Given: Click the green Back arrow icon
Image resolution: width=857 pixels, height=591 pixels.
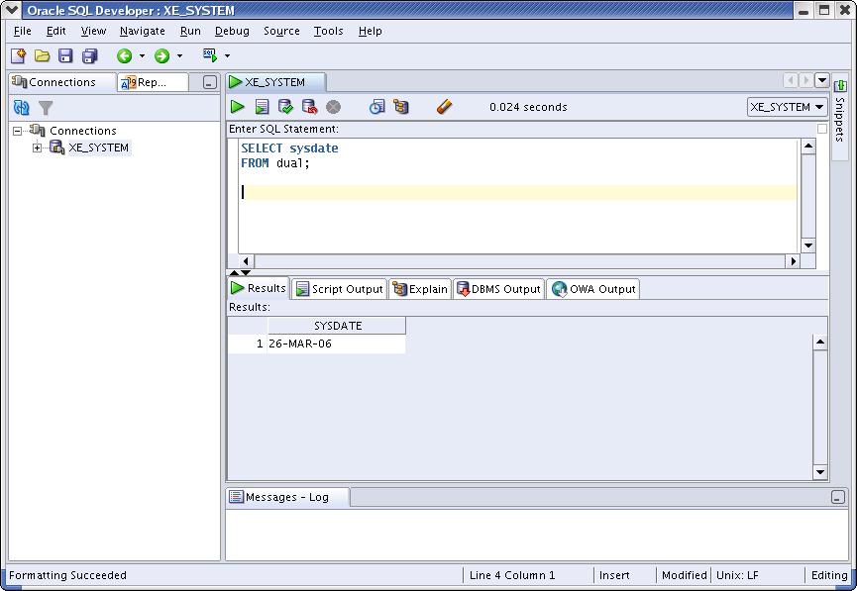Looking at the screenshot, I should pyautogui.click(x=125, y=55).
